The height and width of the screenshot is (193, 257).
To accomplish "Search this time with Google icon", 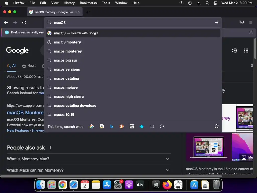I will click(92, 126).
